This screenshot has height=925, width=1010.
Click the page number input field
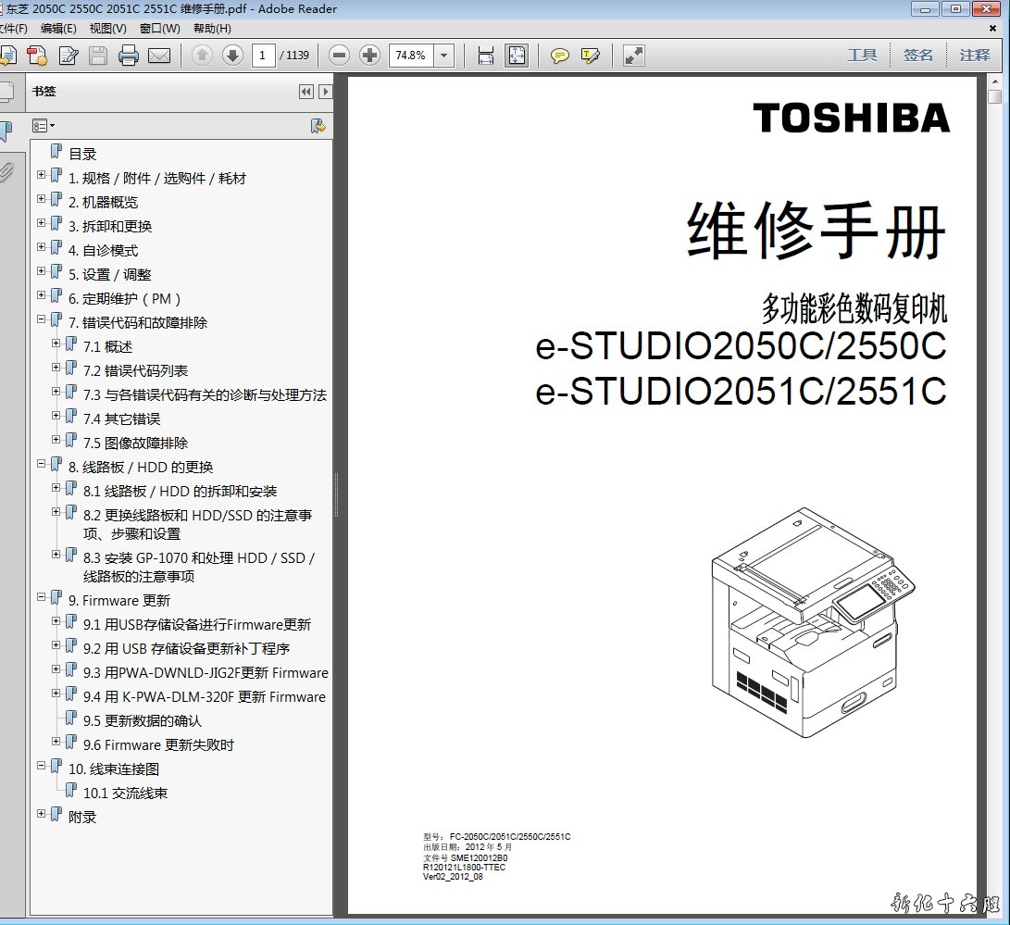tap(263, 56)
